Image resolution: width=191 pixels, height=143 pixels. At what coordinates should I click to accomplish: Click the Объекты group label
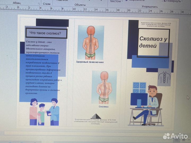(x=80, y=5)
